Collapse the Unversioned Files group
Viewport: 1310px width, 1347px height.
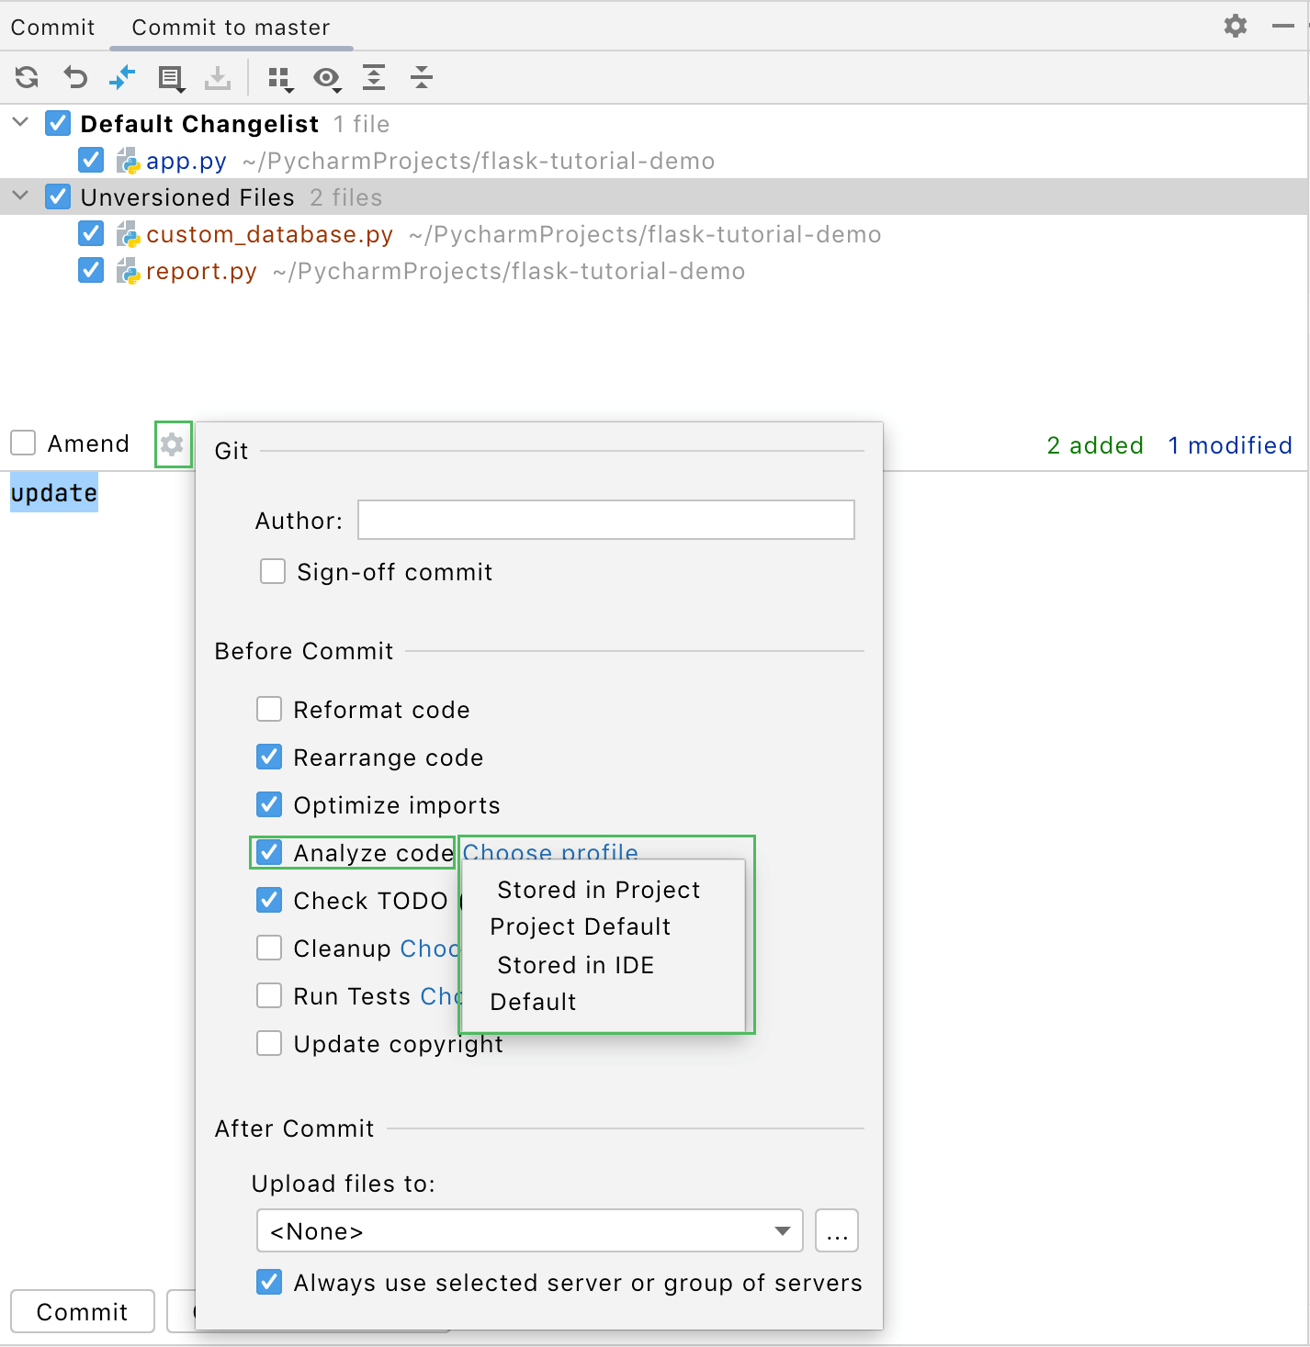click(x=19, y=196)
